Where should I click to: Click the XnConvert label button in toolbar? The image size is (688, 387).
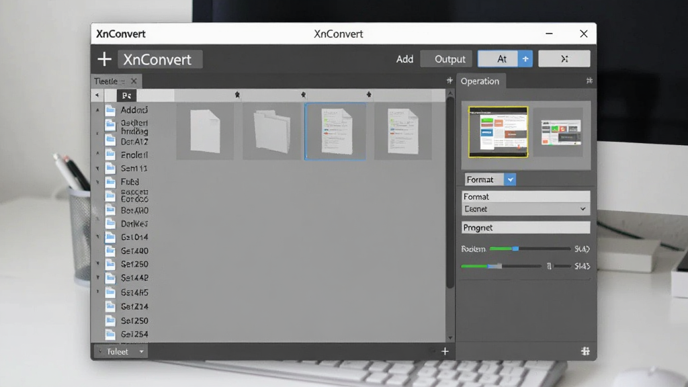(160, 59)
